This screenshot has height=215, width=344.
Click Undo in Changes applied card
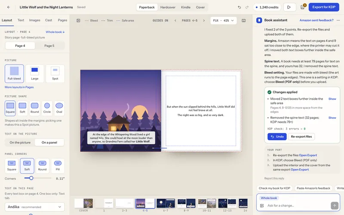point(277,137)
